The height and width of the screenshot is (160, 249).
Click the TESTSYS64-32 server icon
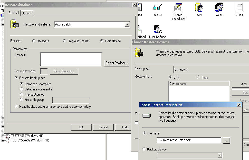click(x=8, y=140)
